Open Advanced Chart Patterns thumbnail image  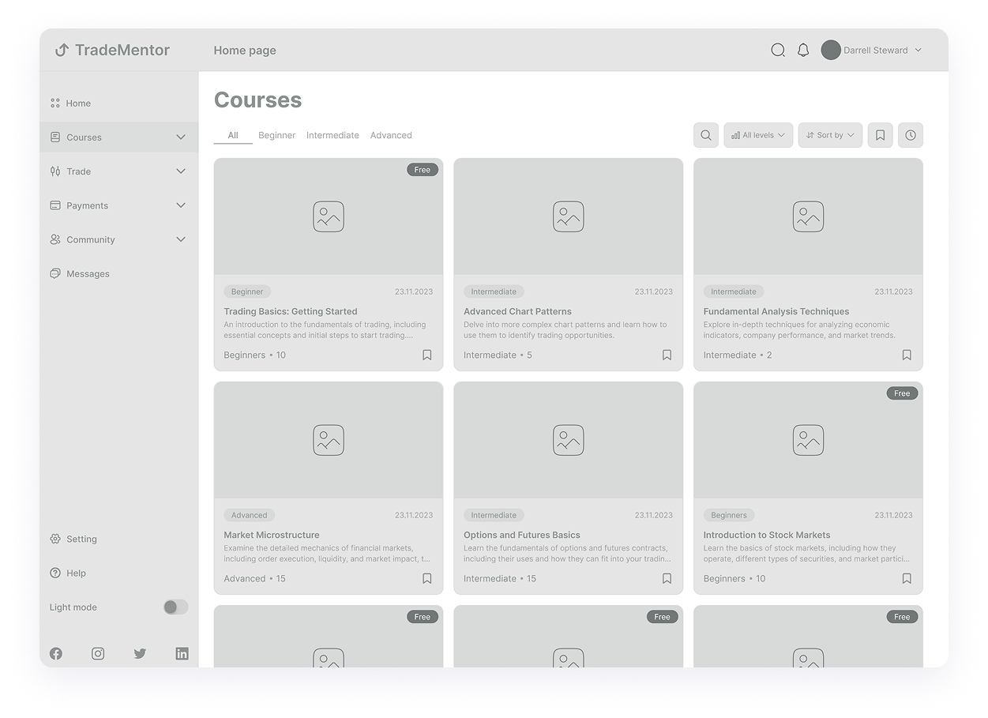pyautogui.click(x=569, y=216)
